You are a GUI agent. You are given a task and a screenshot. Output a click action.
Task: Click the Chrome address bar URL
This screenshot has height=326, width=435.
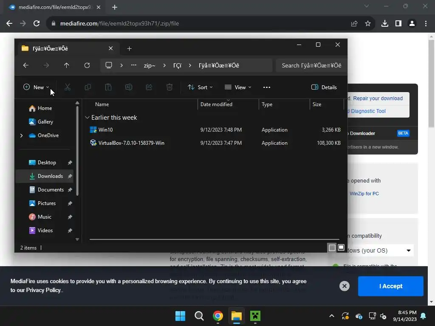(119, 24)
